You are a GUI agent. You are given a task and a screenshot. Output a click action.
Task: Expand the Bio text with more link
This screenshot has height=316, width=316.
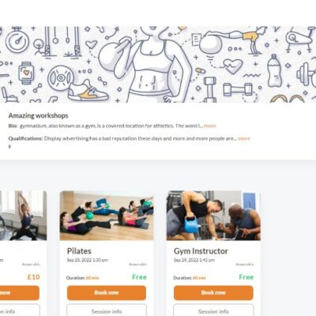[x=210, y=126]
